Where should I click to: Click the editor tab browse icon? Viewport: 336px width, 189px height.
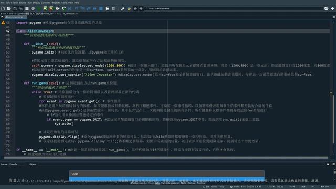click(2, 17)
